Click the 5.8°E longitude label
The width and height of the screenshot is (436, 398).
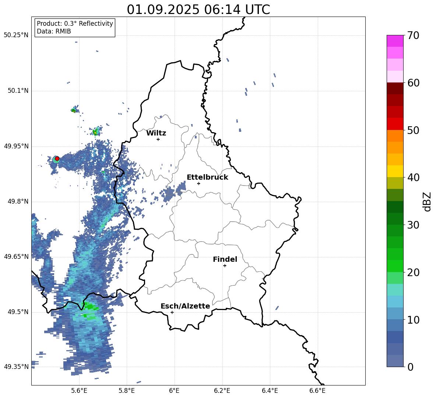click(127, 391)
